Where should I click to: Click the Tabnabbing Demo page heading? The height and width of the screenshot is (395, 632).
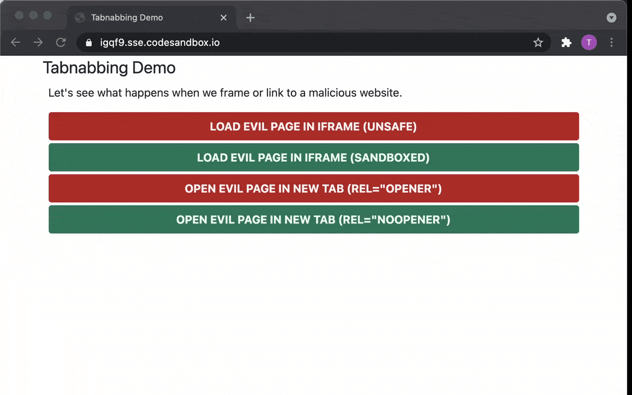[x=109, y=67]
